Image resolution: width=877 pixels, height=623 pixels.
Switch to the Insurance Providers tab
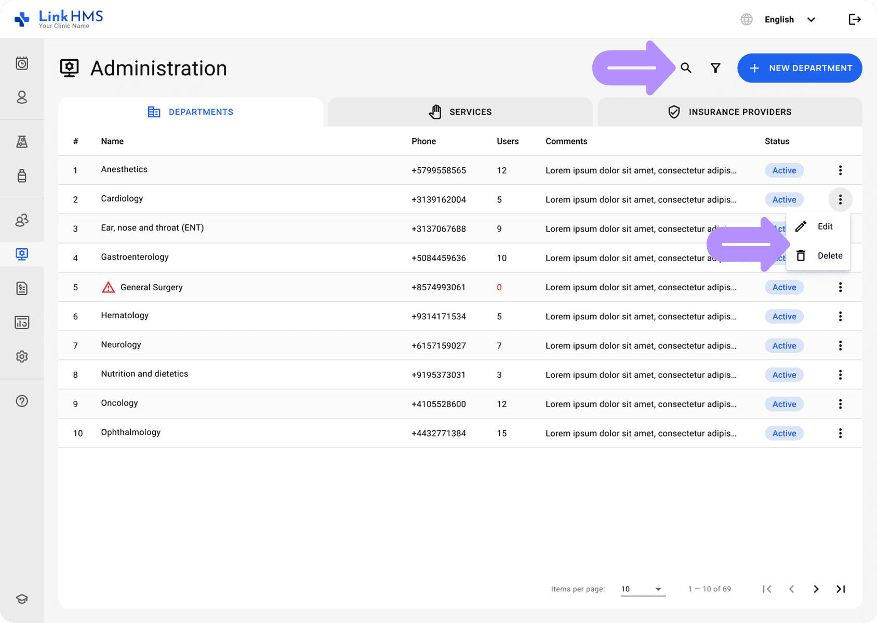tap(729, 112)
